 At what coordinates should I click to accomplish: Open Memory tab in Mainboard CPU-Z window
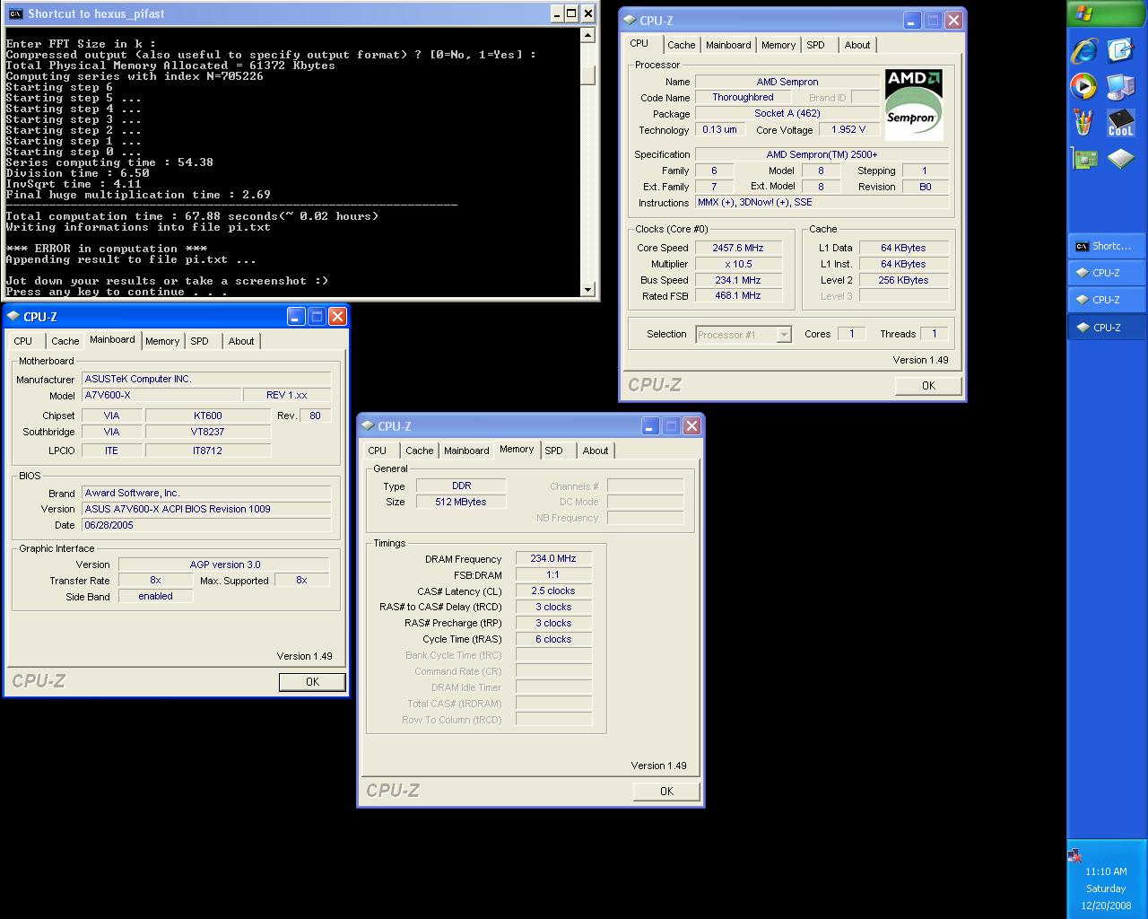[162, 341]
